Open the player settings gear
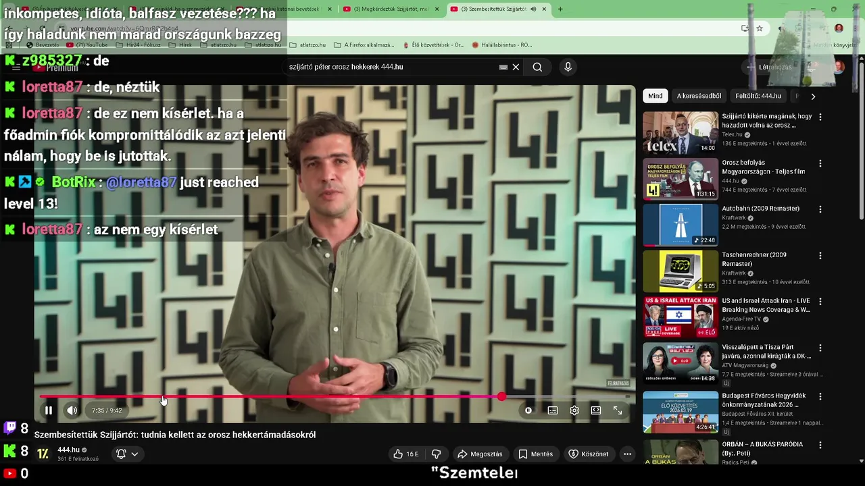The height and width of the screenshot is (486, 865). tap(574, 410)
